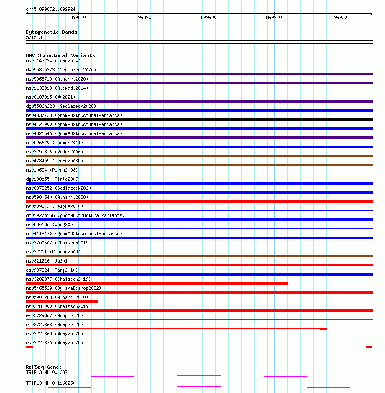Screen dimensions: 385x393
Task: Open variant nsv509043 (Teague2010)
Action: coord(54,206)
